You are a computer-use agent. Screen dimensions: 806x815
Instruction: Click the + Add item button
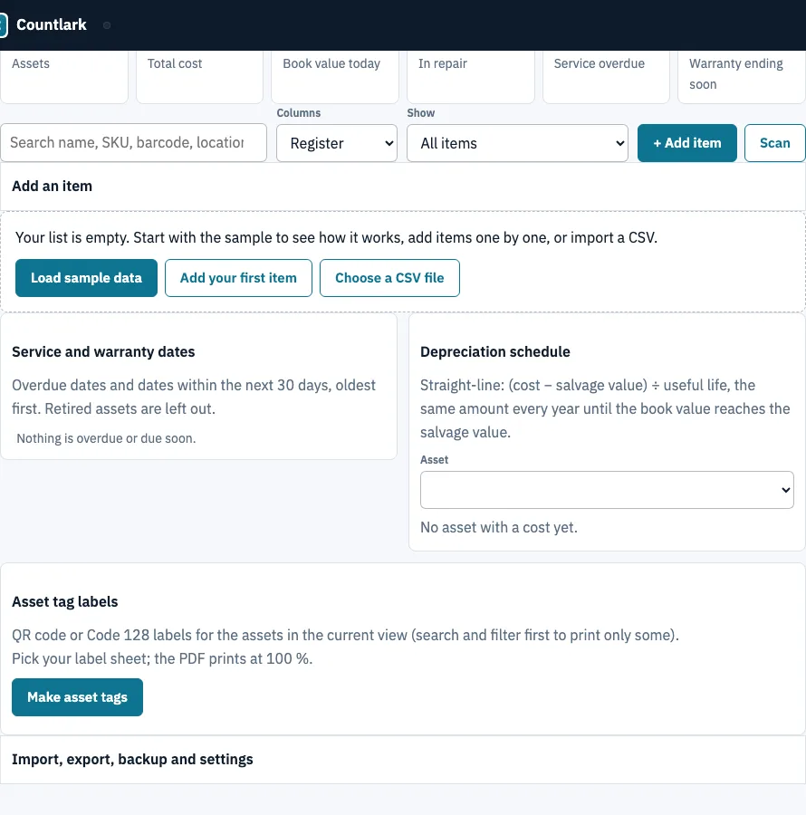click(x=687, y=143)
